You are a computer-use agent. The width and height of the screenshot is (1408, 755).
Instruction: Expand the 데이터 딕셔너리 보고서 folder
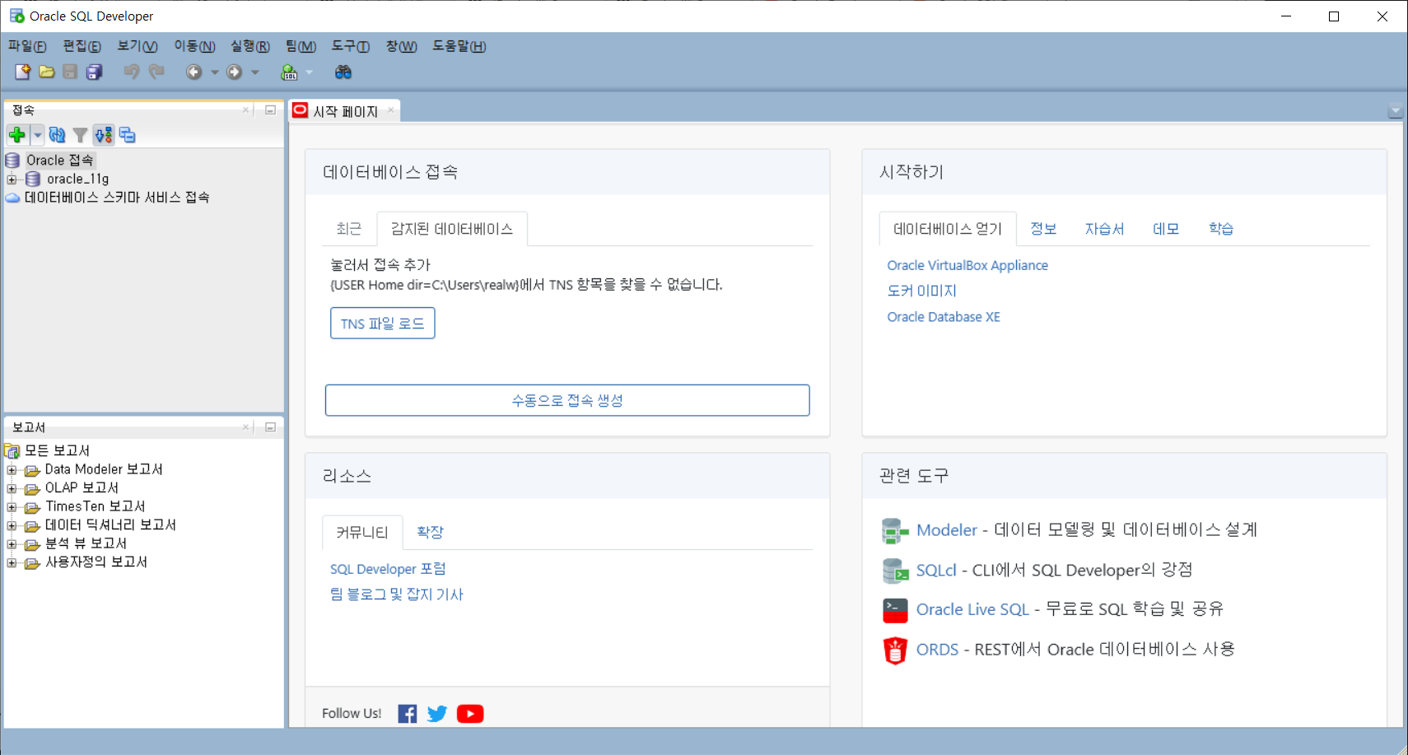point(12,525)
